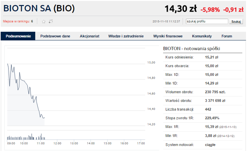This screenshot has height=151, width=248.
Task: Click the Min 1R value 3,88 zł
Action: point(210,136)
